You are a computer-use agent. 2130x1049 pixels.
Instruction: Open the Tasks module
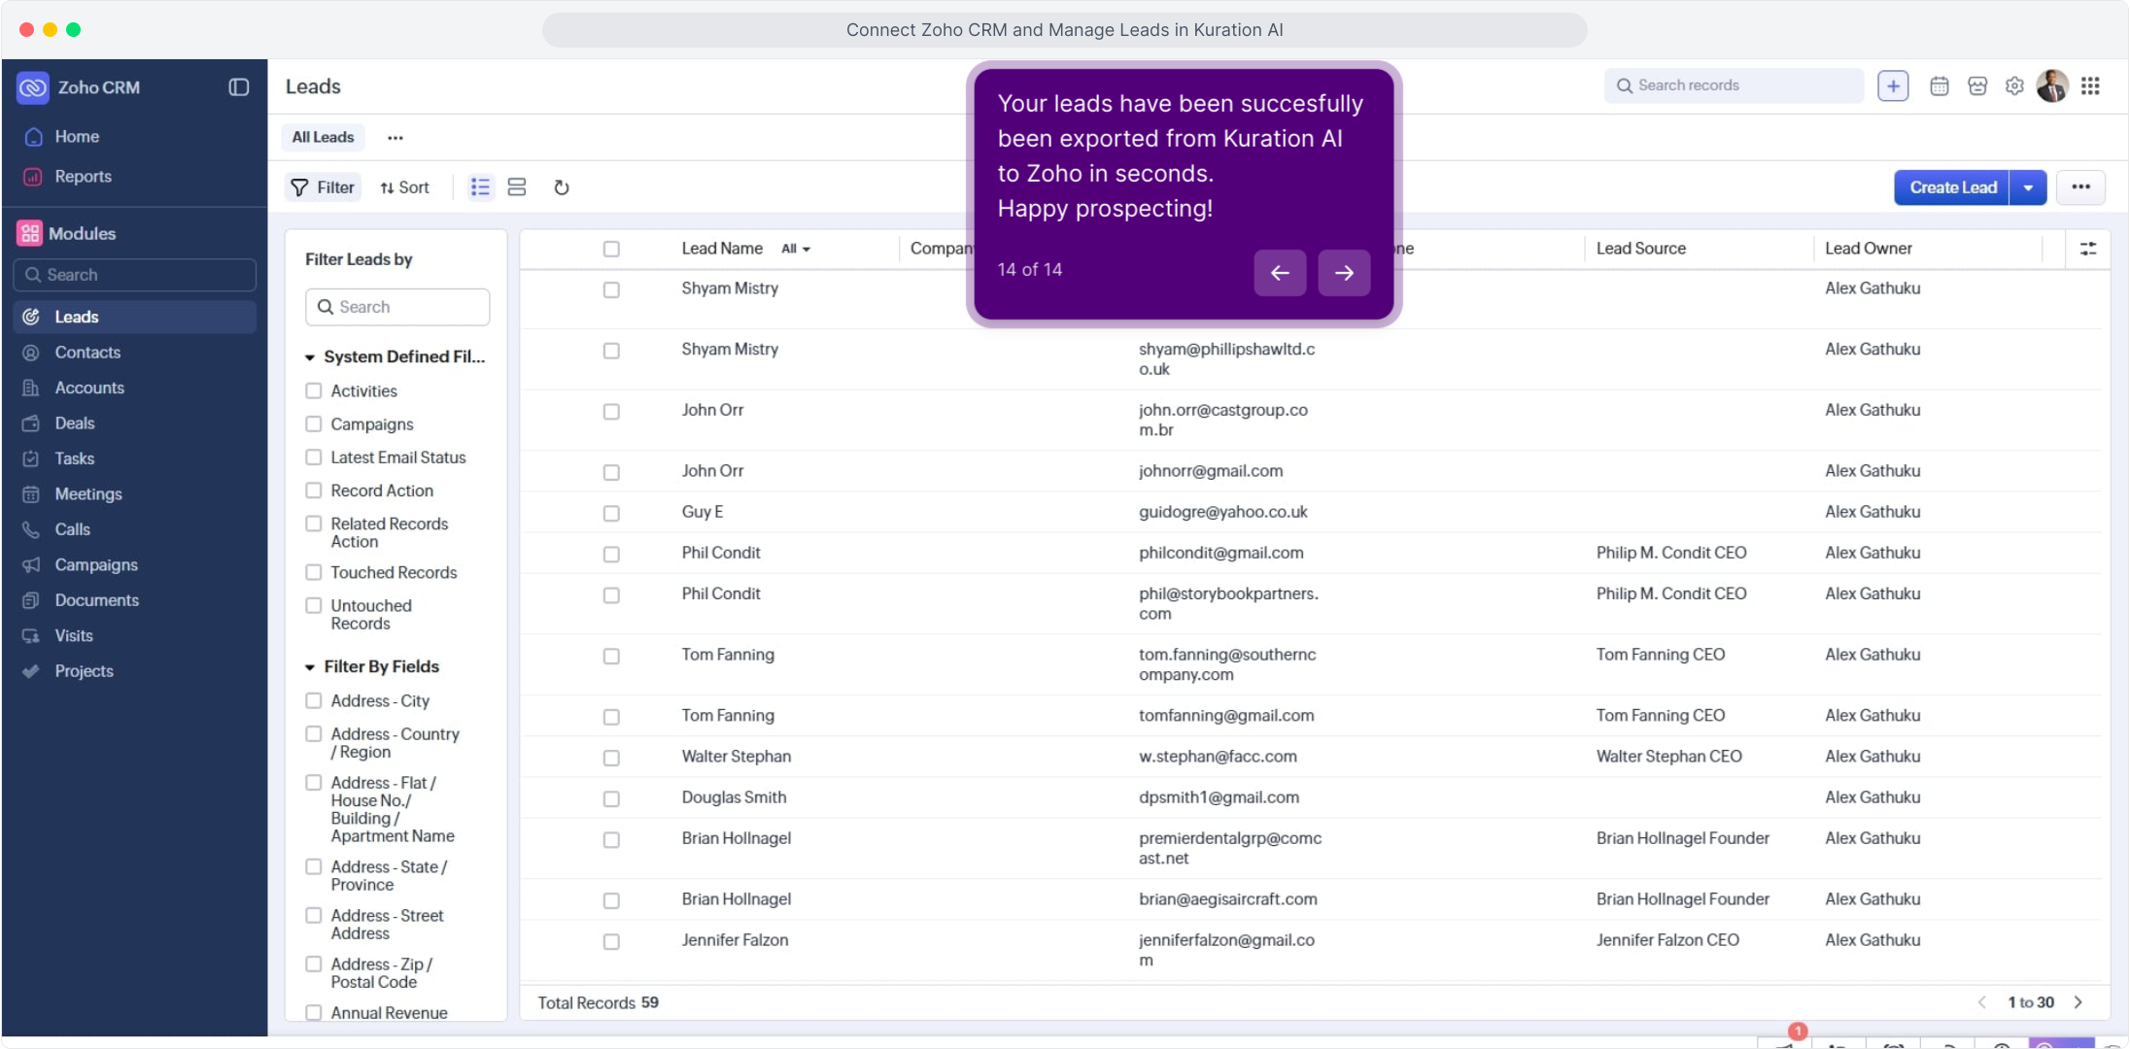coord(75,458)
